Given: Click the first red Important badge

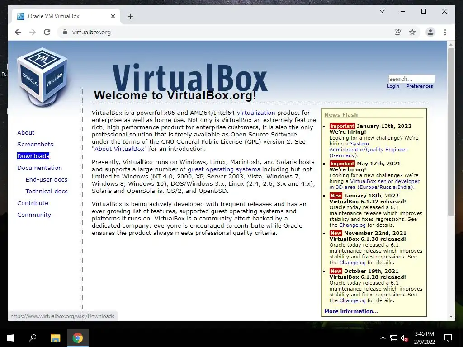Looking at the screenshot, I should tap(342, 126).
